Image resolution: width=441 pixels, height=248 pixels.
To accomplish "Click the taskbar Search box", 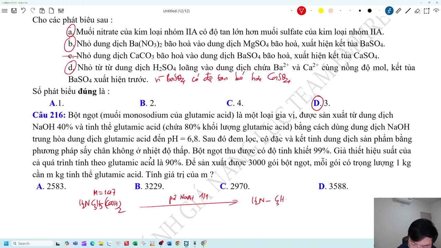I will coord(32,244).
